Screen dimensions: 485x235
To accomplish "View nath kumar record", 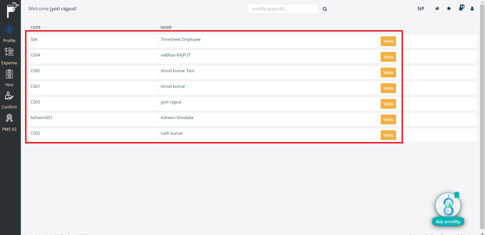I will [x=388, y=135].
